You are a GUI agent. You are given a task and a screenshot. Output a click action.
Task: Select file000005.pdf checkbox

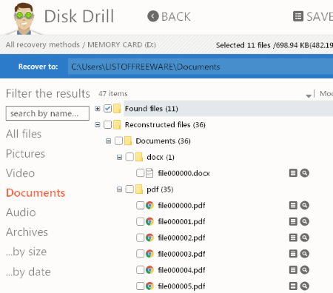(140, 286)
